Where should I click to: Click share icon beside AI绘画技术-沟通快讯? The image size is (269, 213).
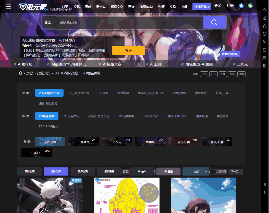(48, 64)
